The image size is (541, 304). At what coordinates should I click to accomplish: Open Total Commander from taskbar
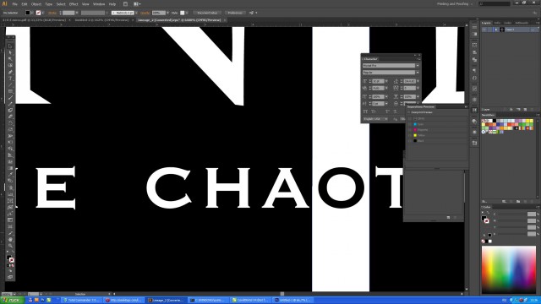(x=82, y=301)
